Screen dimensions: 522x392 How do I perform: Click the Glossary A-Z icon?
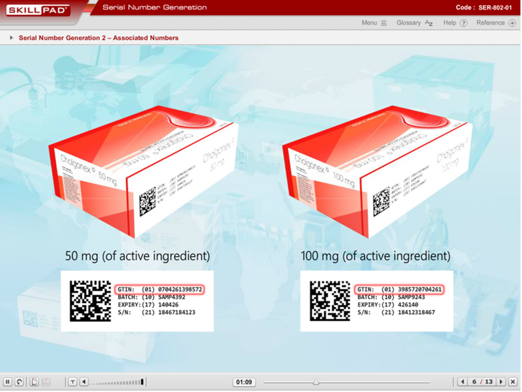pos(429,23)
